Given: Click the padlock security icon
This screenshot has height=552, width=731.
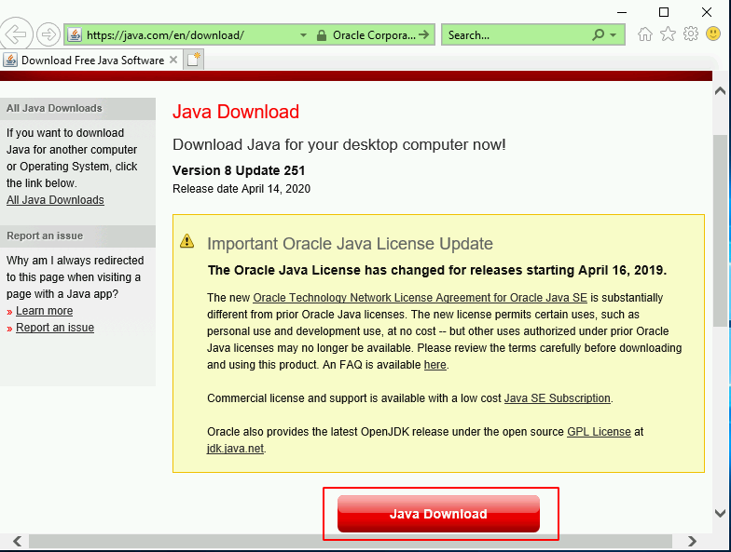Looking at the screenshot, I should coord(321,35).
